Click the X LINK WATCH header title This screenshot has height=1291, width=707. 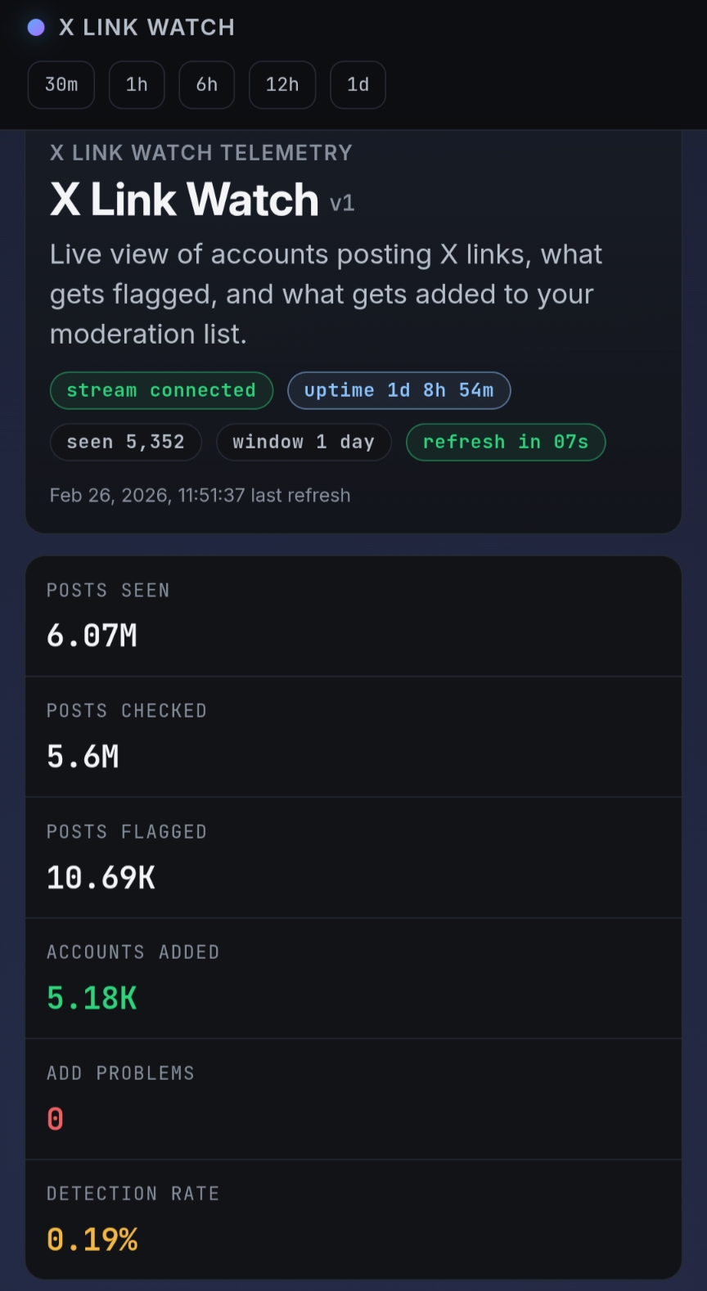tap(146, 28)
